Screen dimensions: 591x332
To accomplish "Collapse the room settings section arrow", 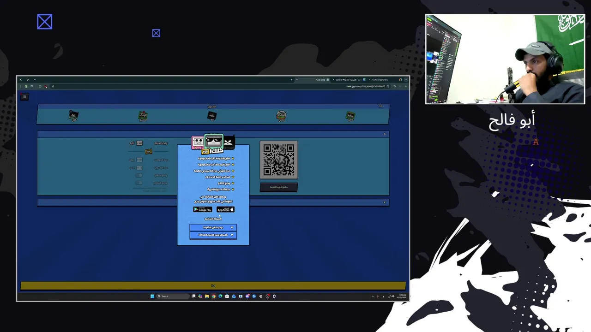I will (384, 134).
